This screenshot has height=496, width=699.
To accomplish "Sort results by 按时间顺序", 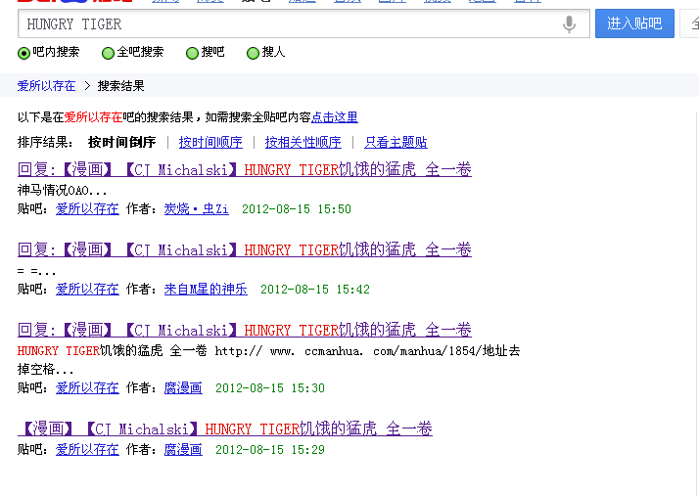I will point(210,142).
